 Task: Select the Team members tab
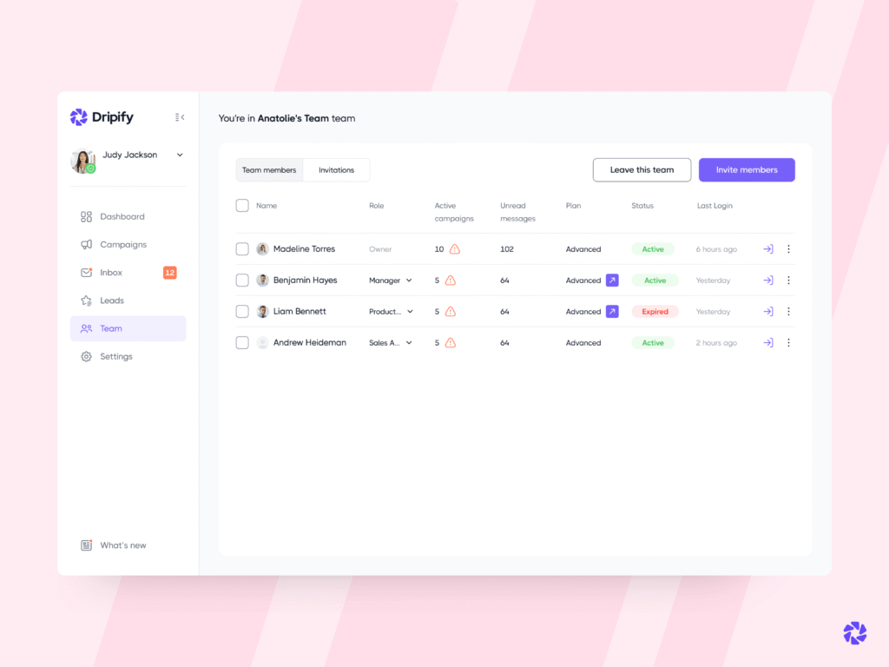click(269, 169)
